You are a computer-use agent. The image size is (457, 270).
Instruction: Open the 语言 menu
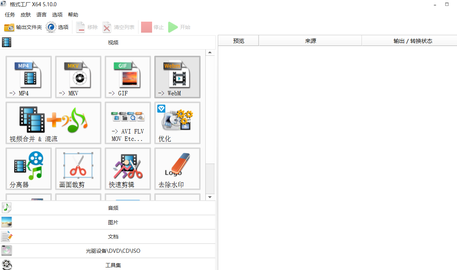click(x=42, y=15)
